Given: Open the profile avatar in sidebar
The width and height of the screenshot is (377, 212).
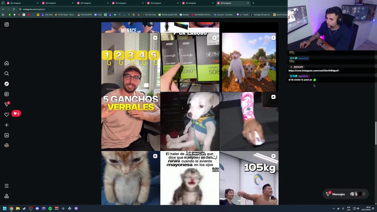Looking at the screenshot, I should [6, 145].
